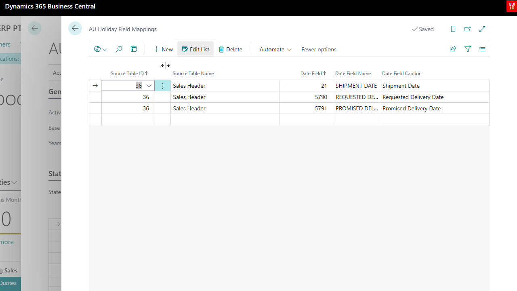This screenshot has width=517, height=291.
Task: Click Source Table ID 36 in the 5791 row
Action: [x=128, y=108]
